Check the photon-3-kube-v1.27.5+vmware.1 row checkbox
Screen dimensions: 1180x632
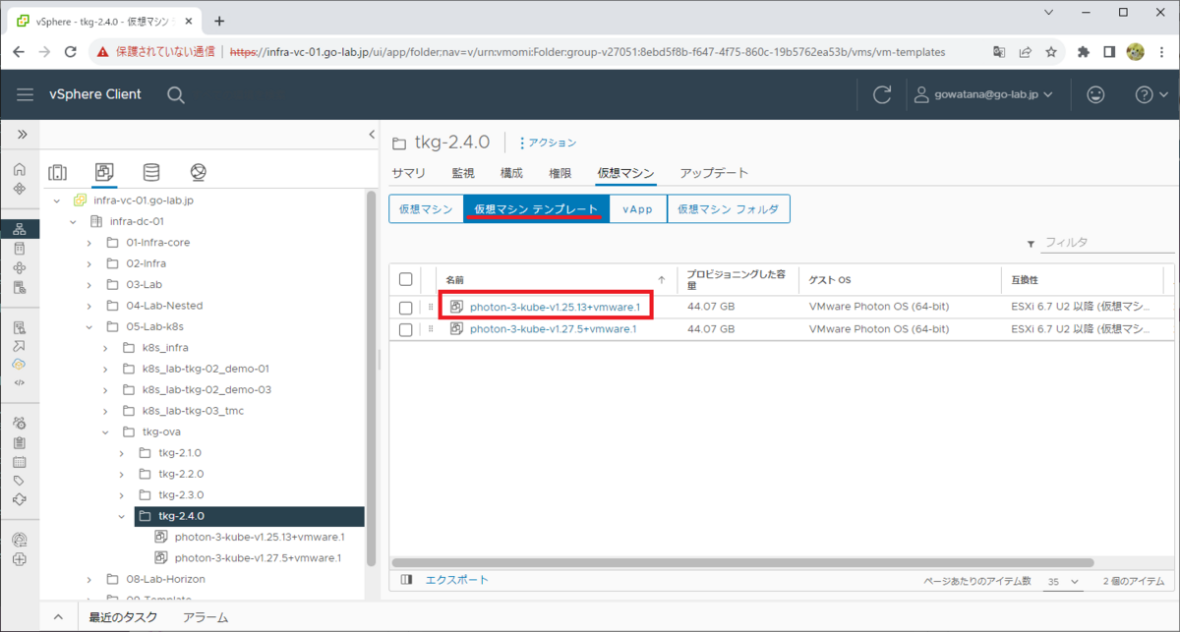tap(406, 329)
